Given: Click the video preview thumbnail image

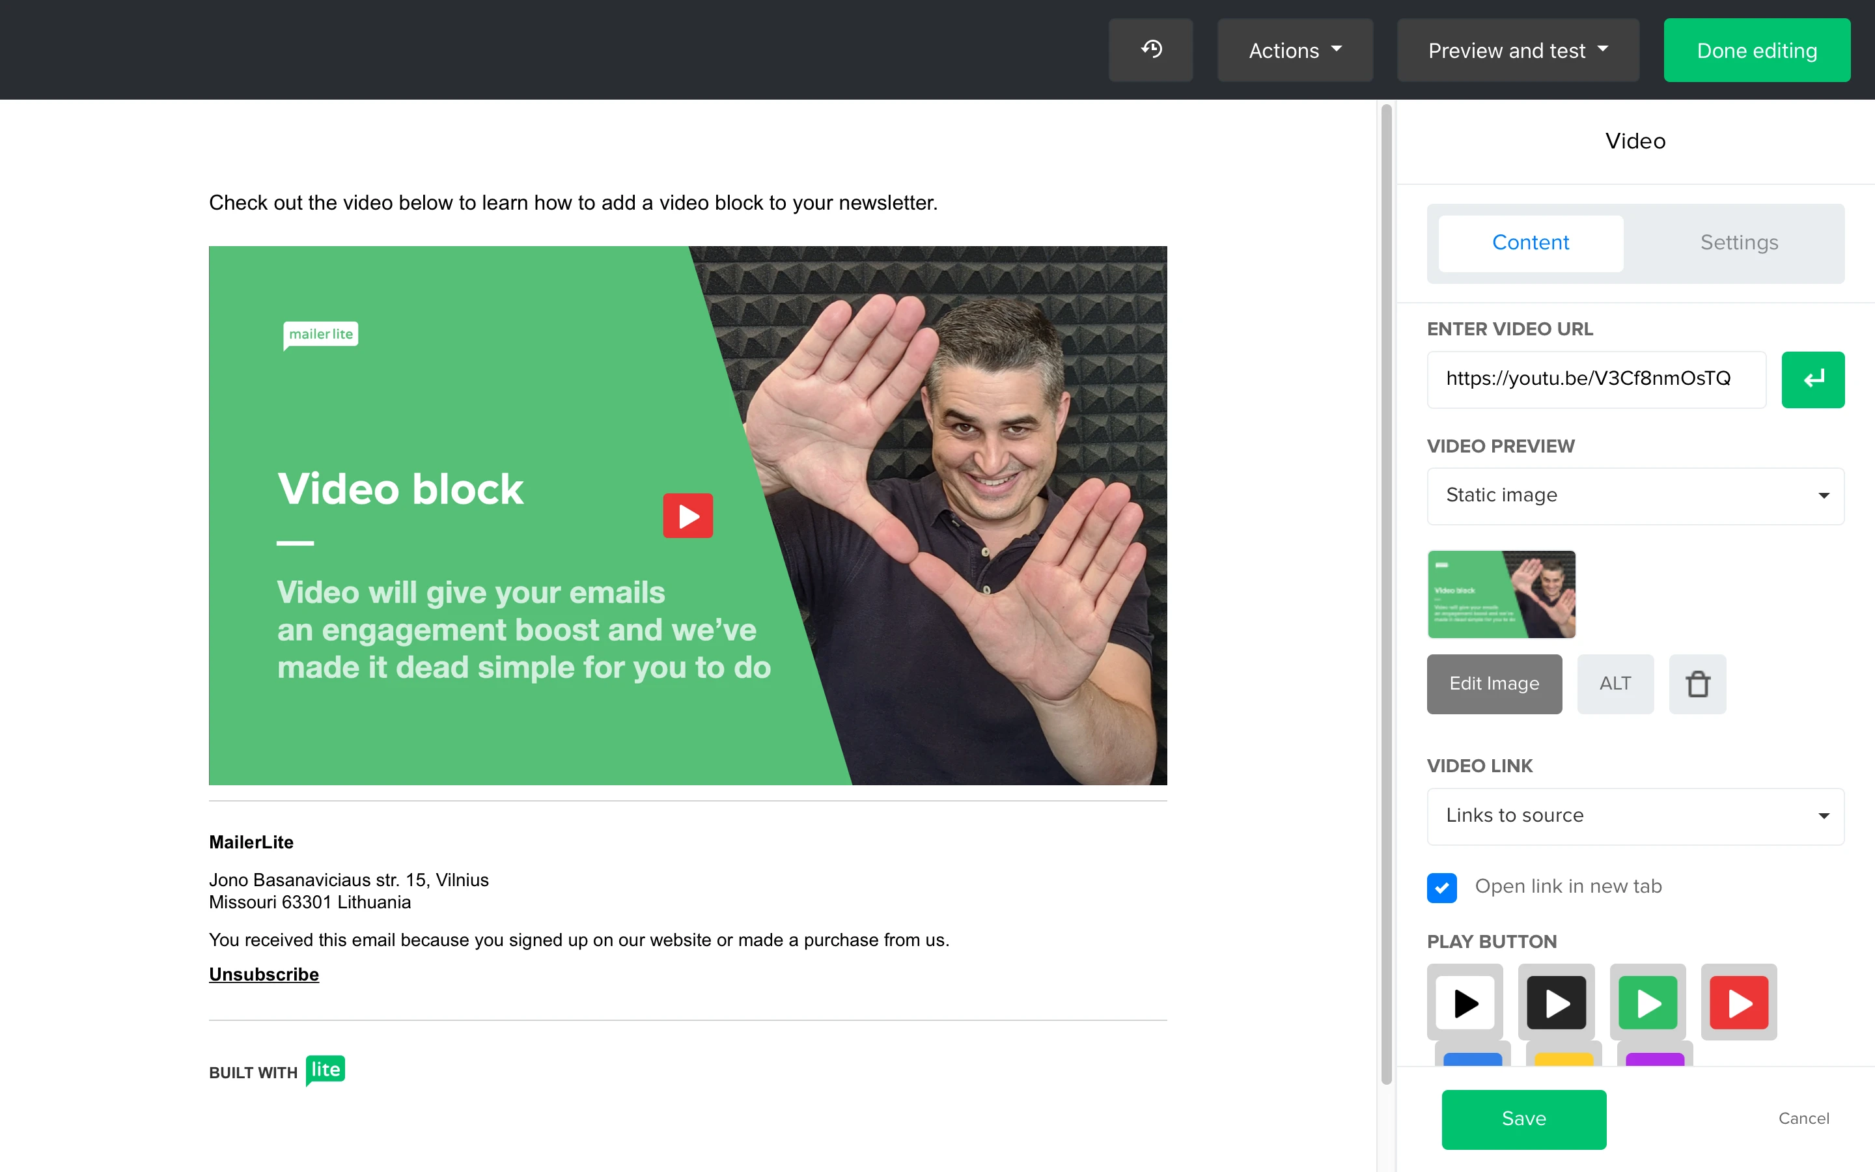Looking at the screenshot, I should [1501, 594].
